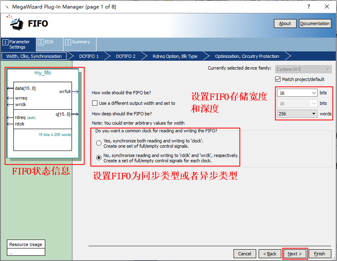
Task: Click the '16 bits x 256 words' text
Action: 55,135
